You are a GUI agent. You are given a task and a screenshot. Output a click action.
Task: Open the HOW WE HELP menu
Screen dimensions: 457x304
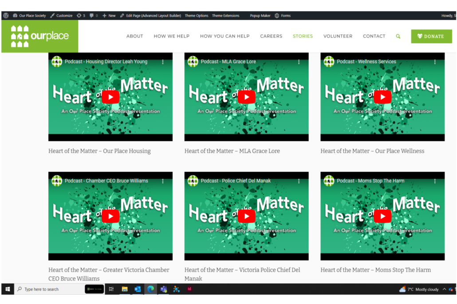[172, 36]
